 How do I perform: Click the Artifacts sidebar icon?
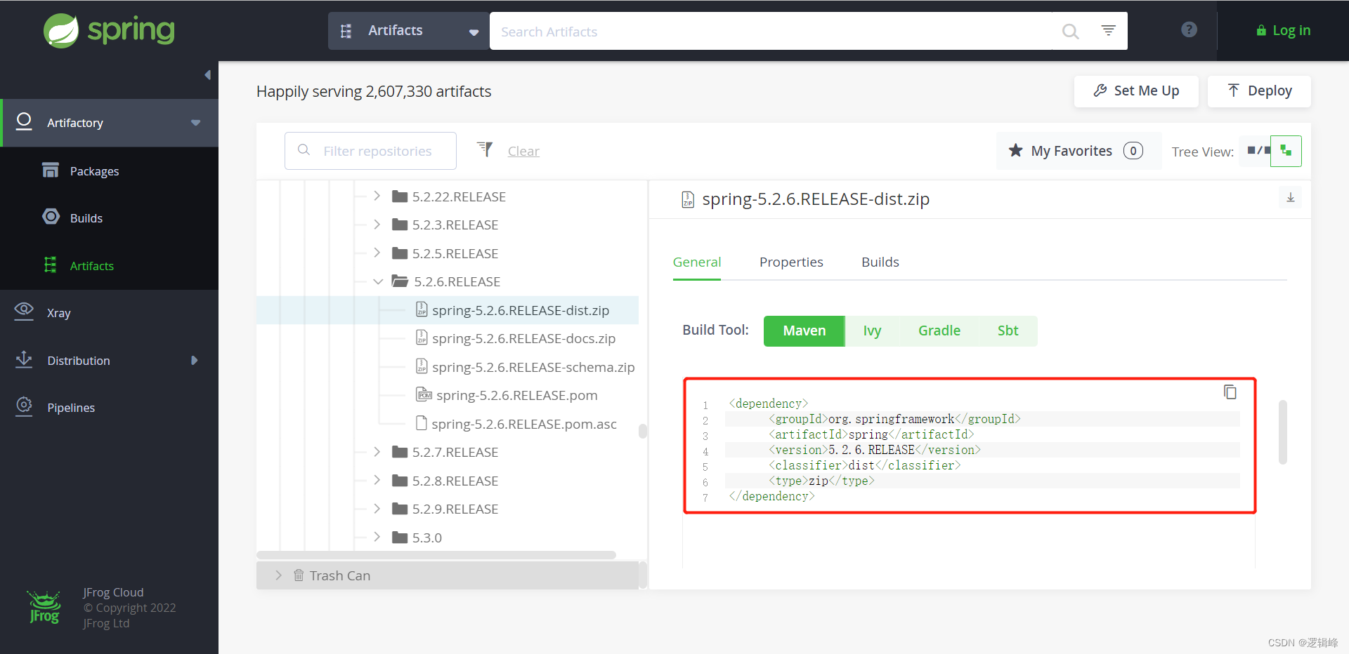coord(50,265)
